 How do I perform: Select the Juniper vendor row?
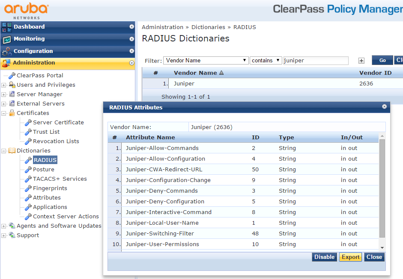273,84
